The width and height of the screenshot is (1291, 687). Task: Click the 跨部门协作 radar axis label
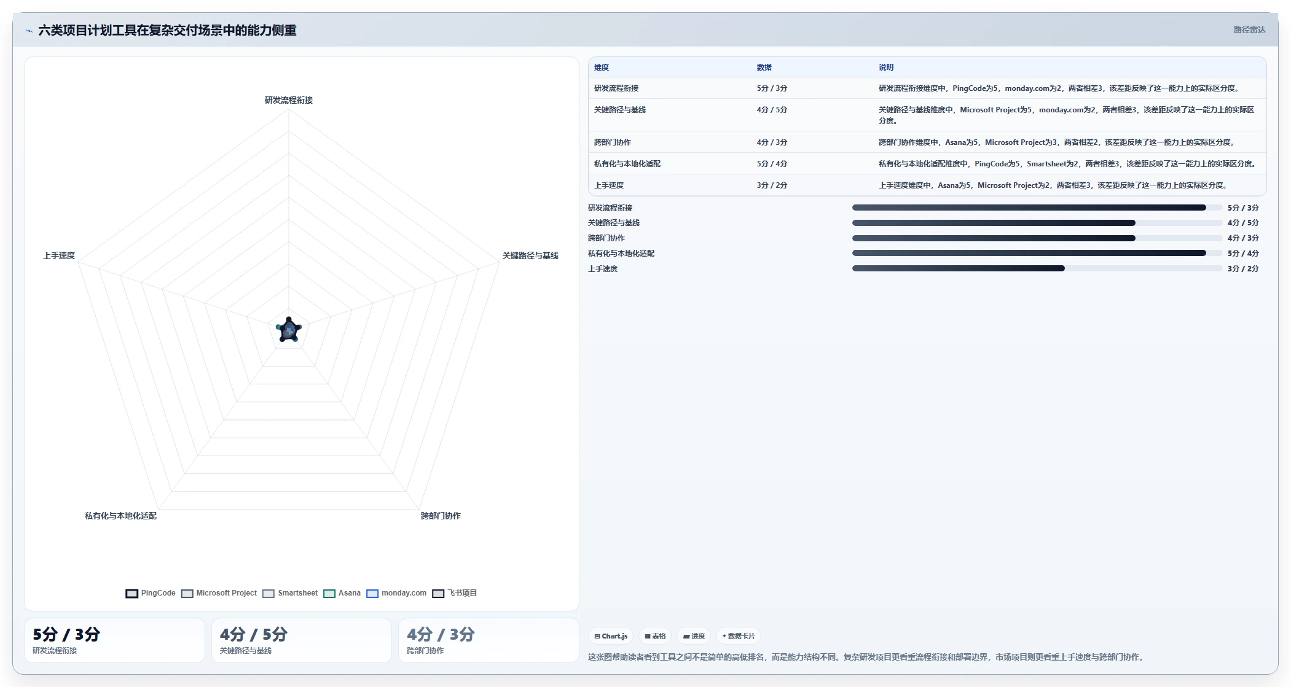coord(441,516)
